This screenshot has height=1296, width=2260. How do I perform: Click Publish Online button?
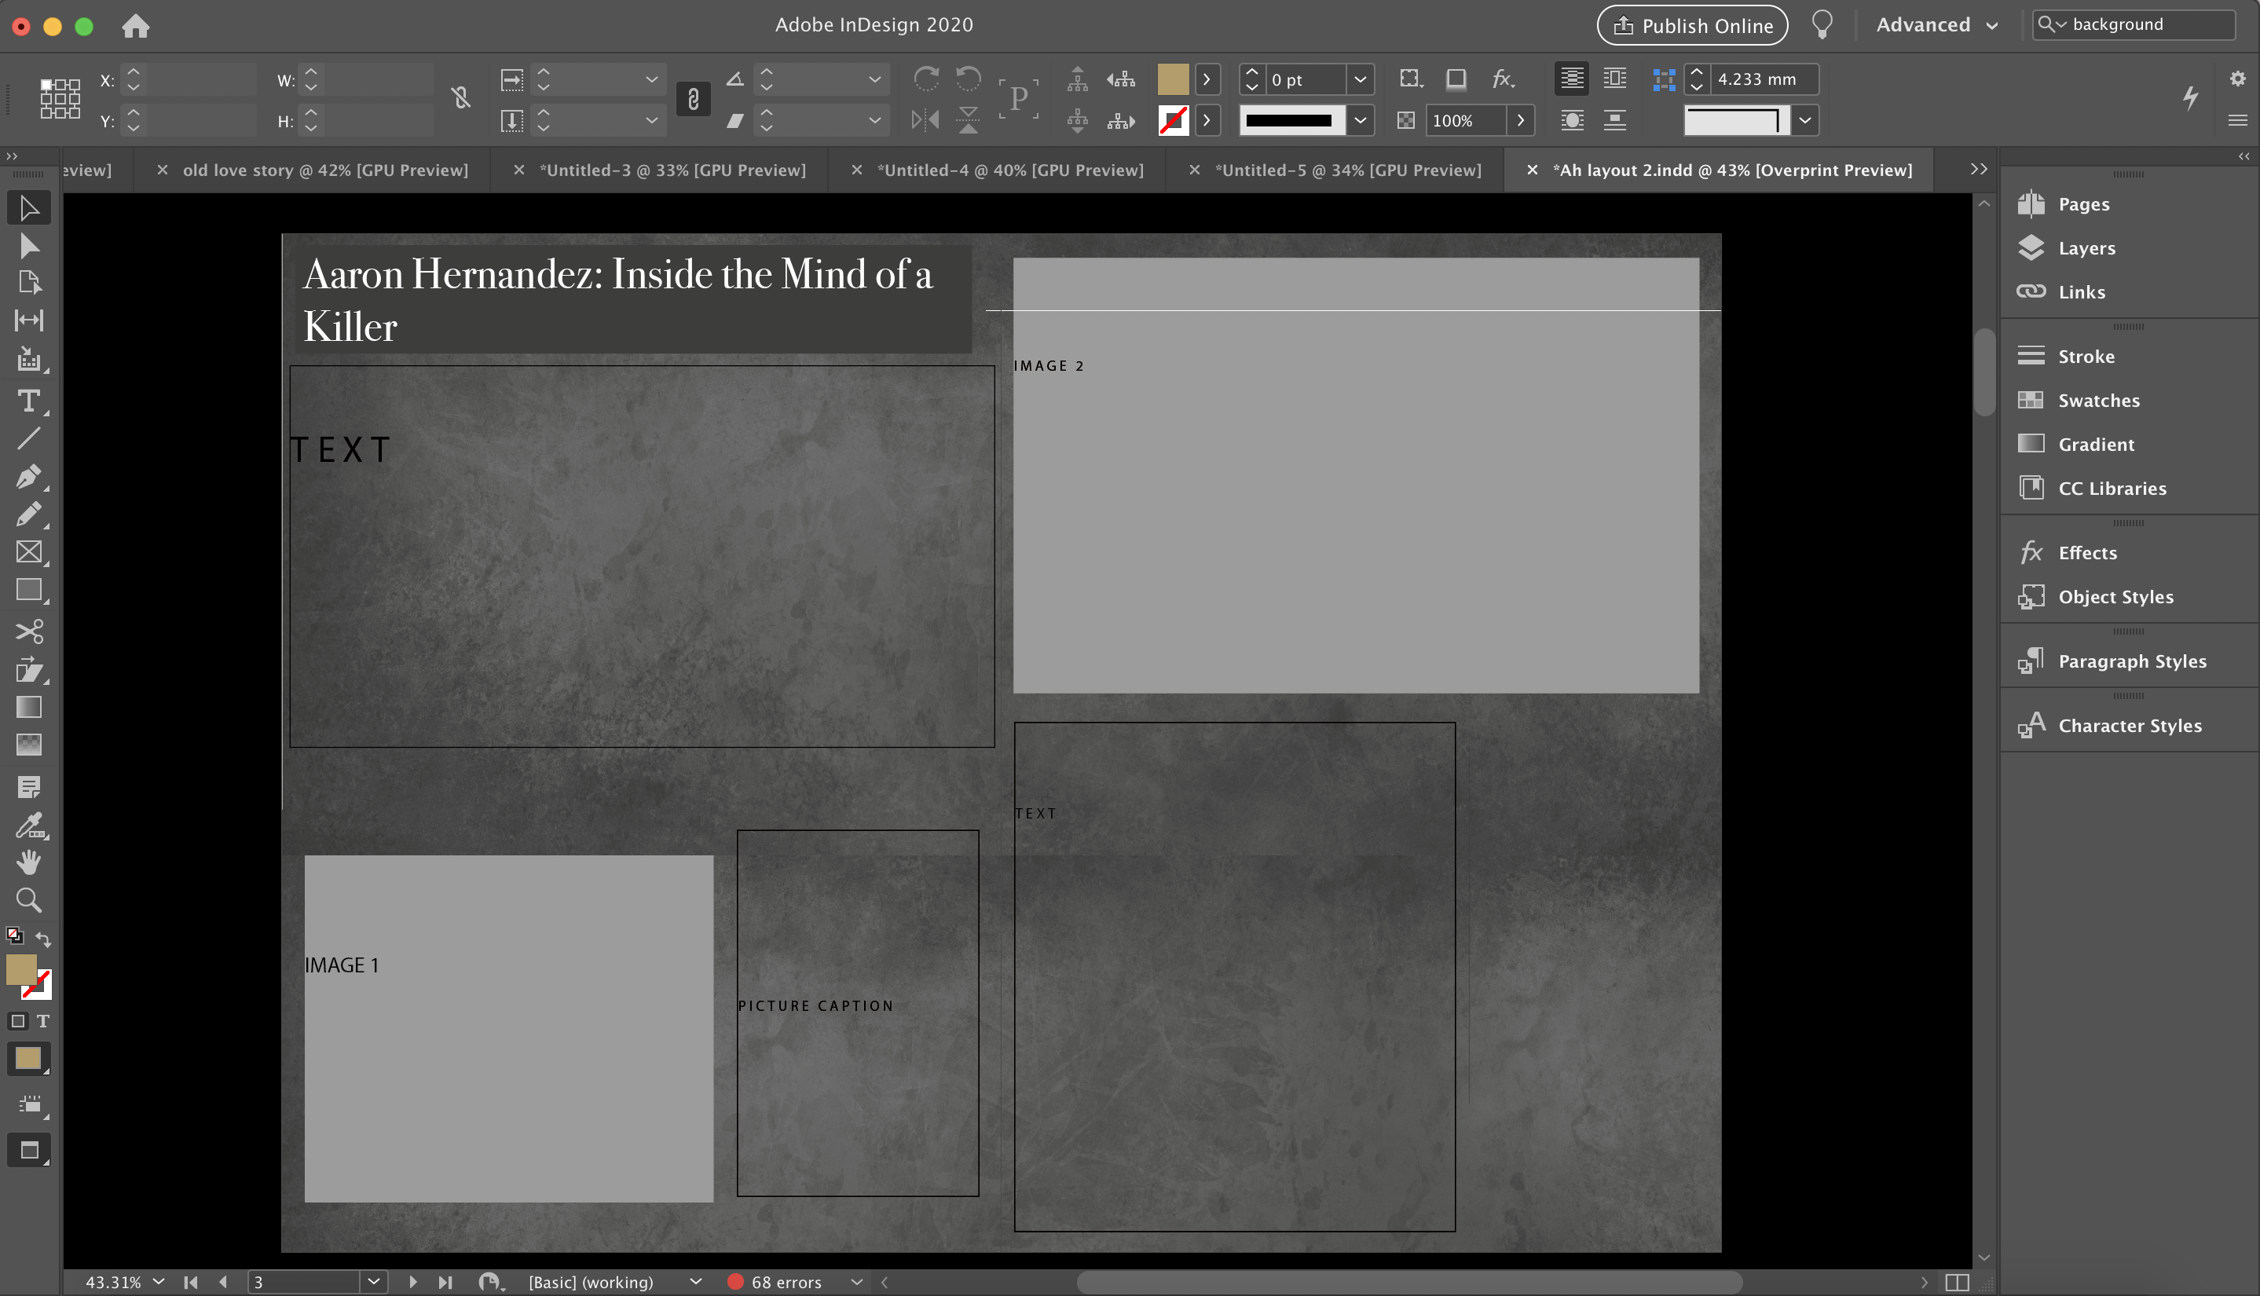pyautogui.click(x=1692, y=25)
